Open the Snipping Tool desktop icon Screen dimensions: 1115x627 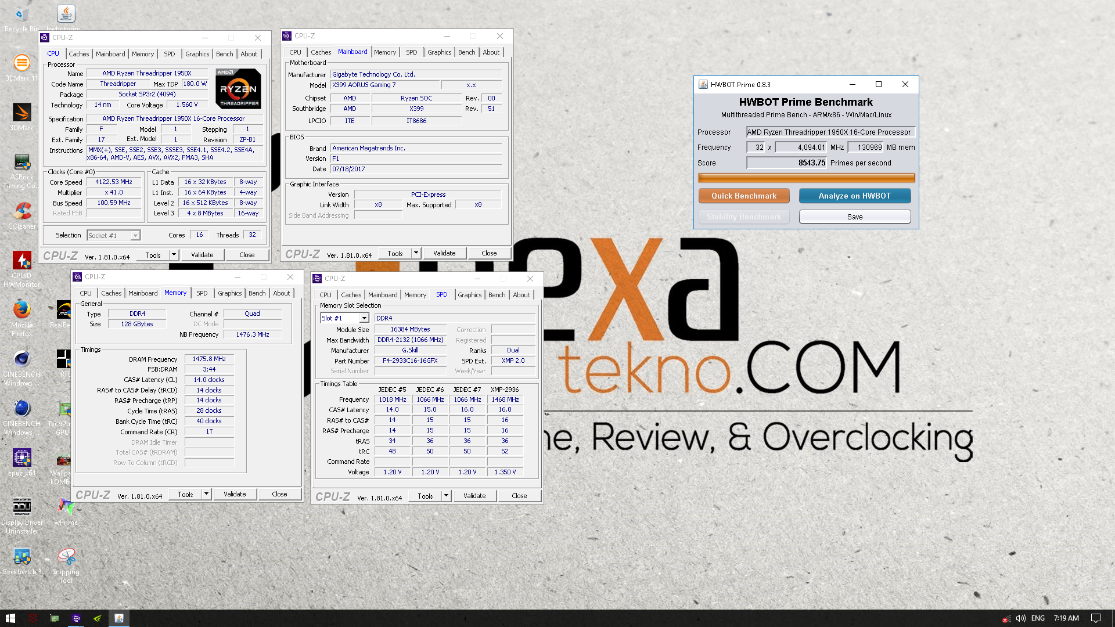pyautogui.click(x=66, y=565)
